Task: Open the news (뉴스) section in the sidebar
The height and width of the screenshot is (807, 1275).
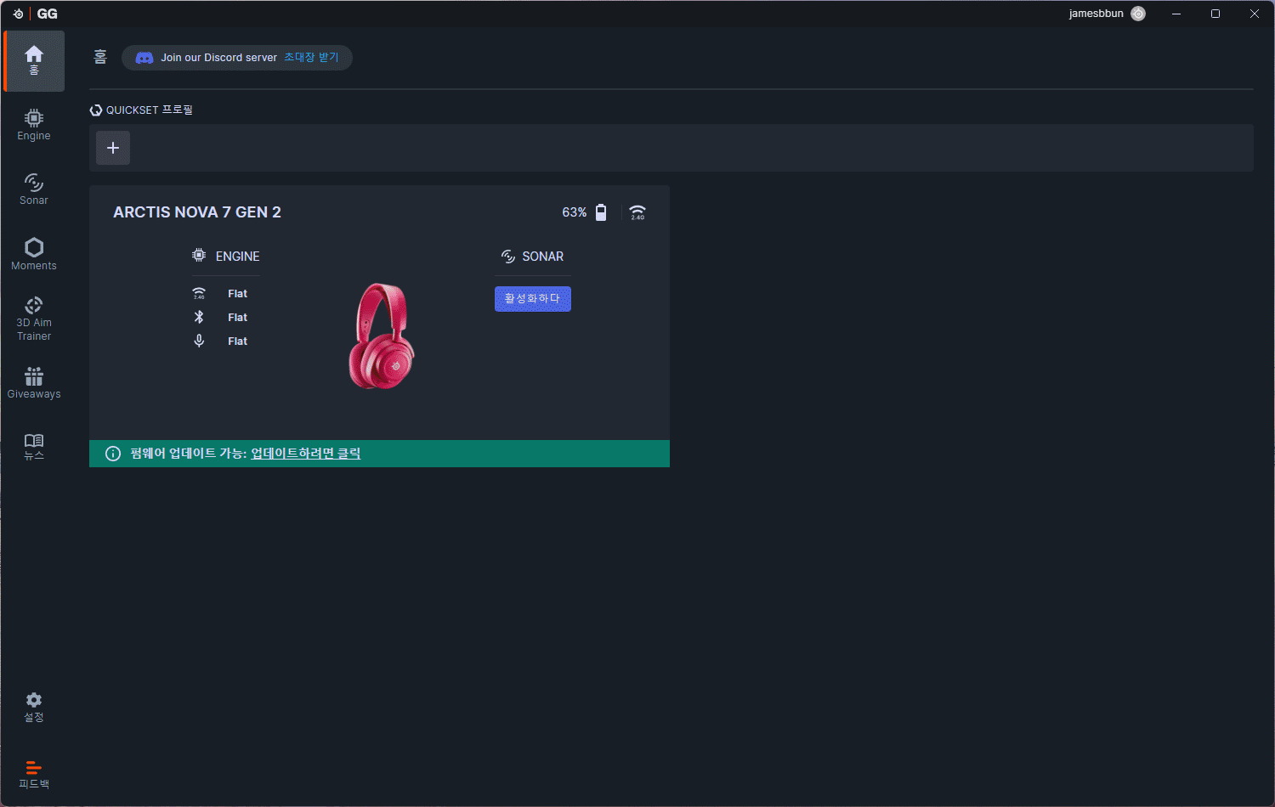Action: coord(34,447)
